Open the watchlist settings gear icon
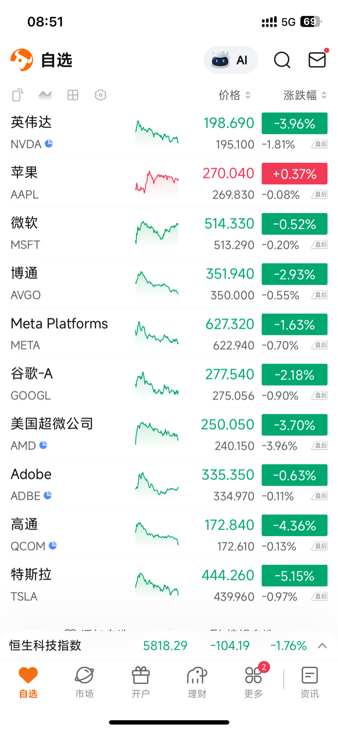The image size is (338, 732). 100,95
